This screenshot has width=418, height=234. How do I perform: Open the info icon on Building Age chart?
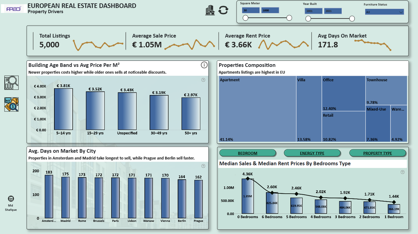204,65
